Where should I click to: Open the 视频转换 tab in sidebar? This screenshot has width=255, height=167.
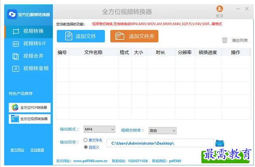point(29,31)
